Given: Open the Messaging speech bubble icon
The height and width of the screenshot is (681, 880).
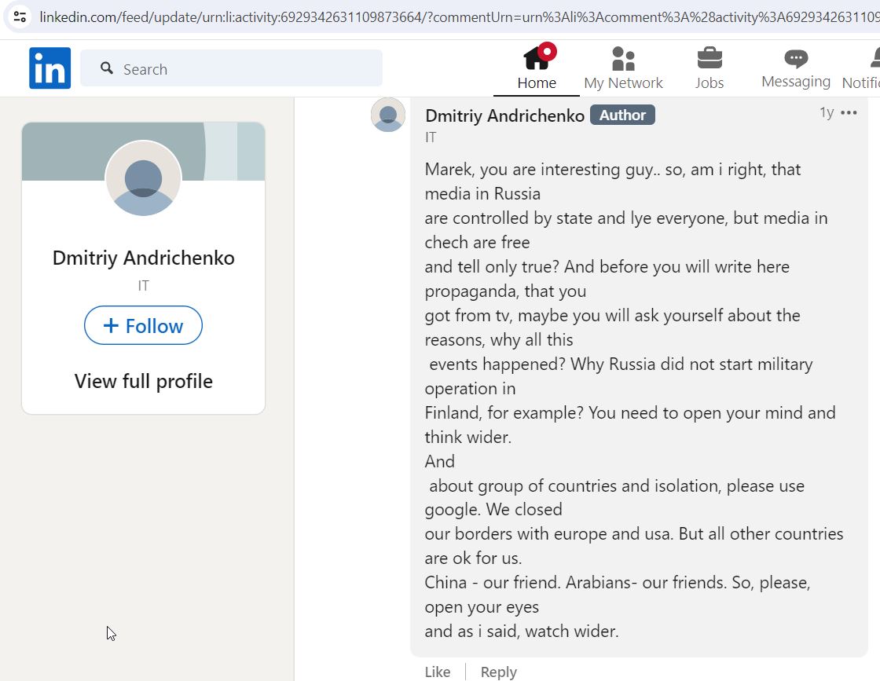Looking at the screenshot, I should 796,58.
